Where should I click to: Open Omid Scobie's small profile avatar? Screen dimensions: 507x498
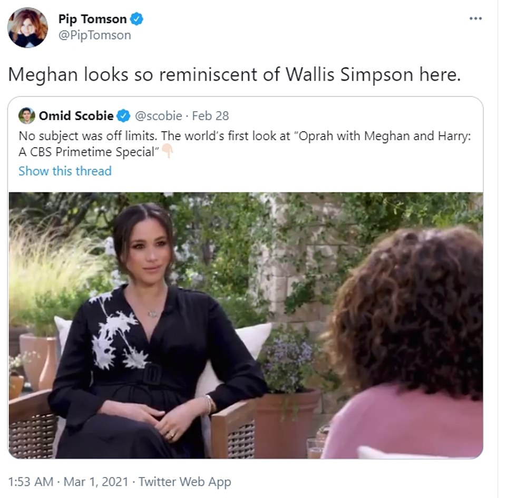tap(26, 116)
